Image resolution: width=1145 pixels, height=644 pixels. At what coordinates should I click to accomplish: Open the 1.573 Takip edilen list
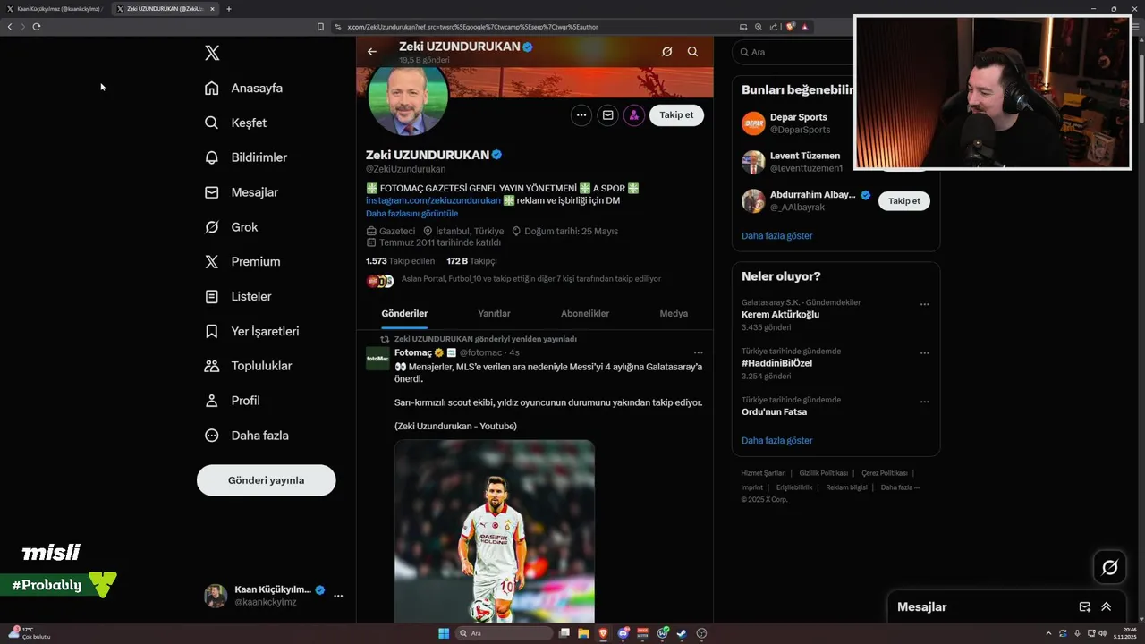point(400,261)
